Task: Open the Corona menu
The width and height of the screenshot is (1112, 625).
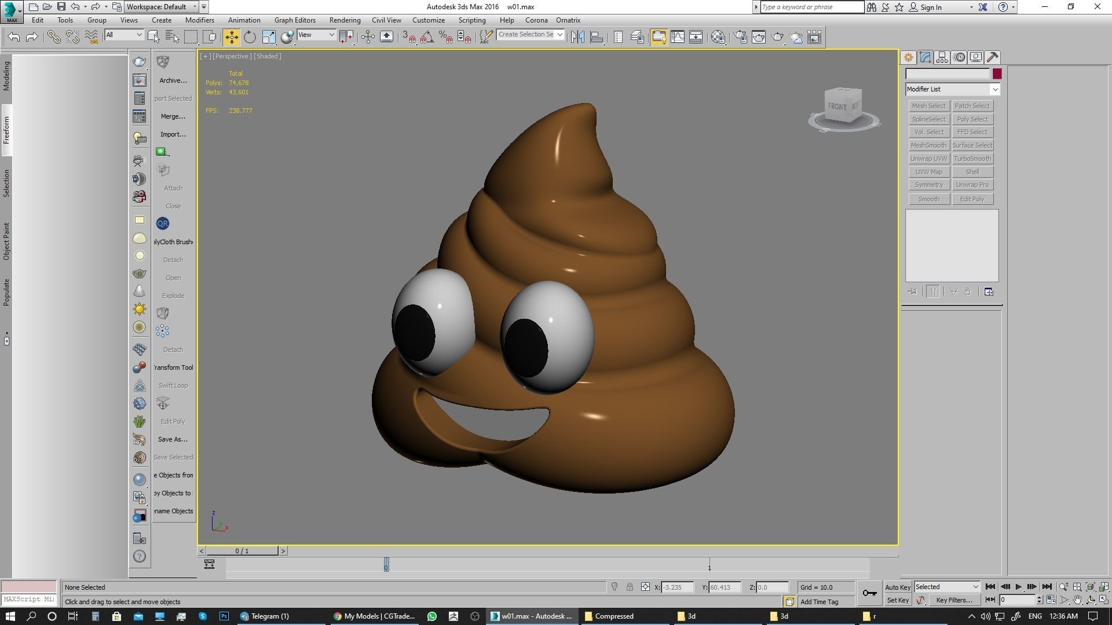Action: coord(536,20)
